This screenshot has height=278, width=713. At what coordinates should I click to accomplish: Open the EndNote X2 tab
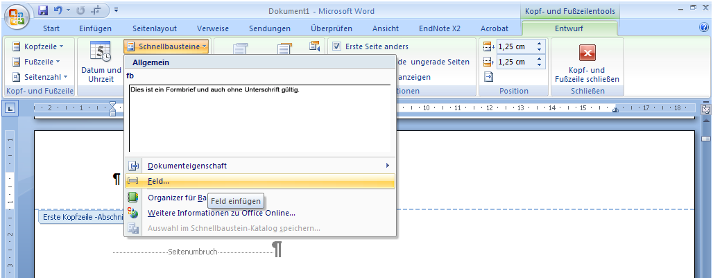440,28
